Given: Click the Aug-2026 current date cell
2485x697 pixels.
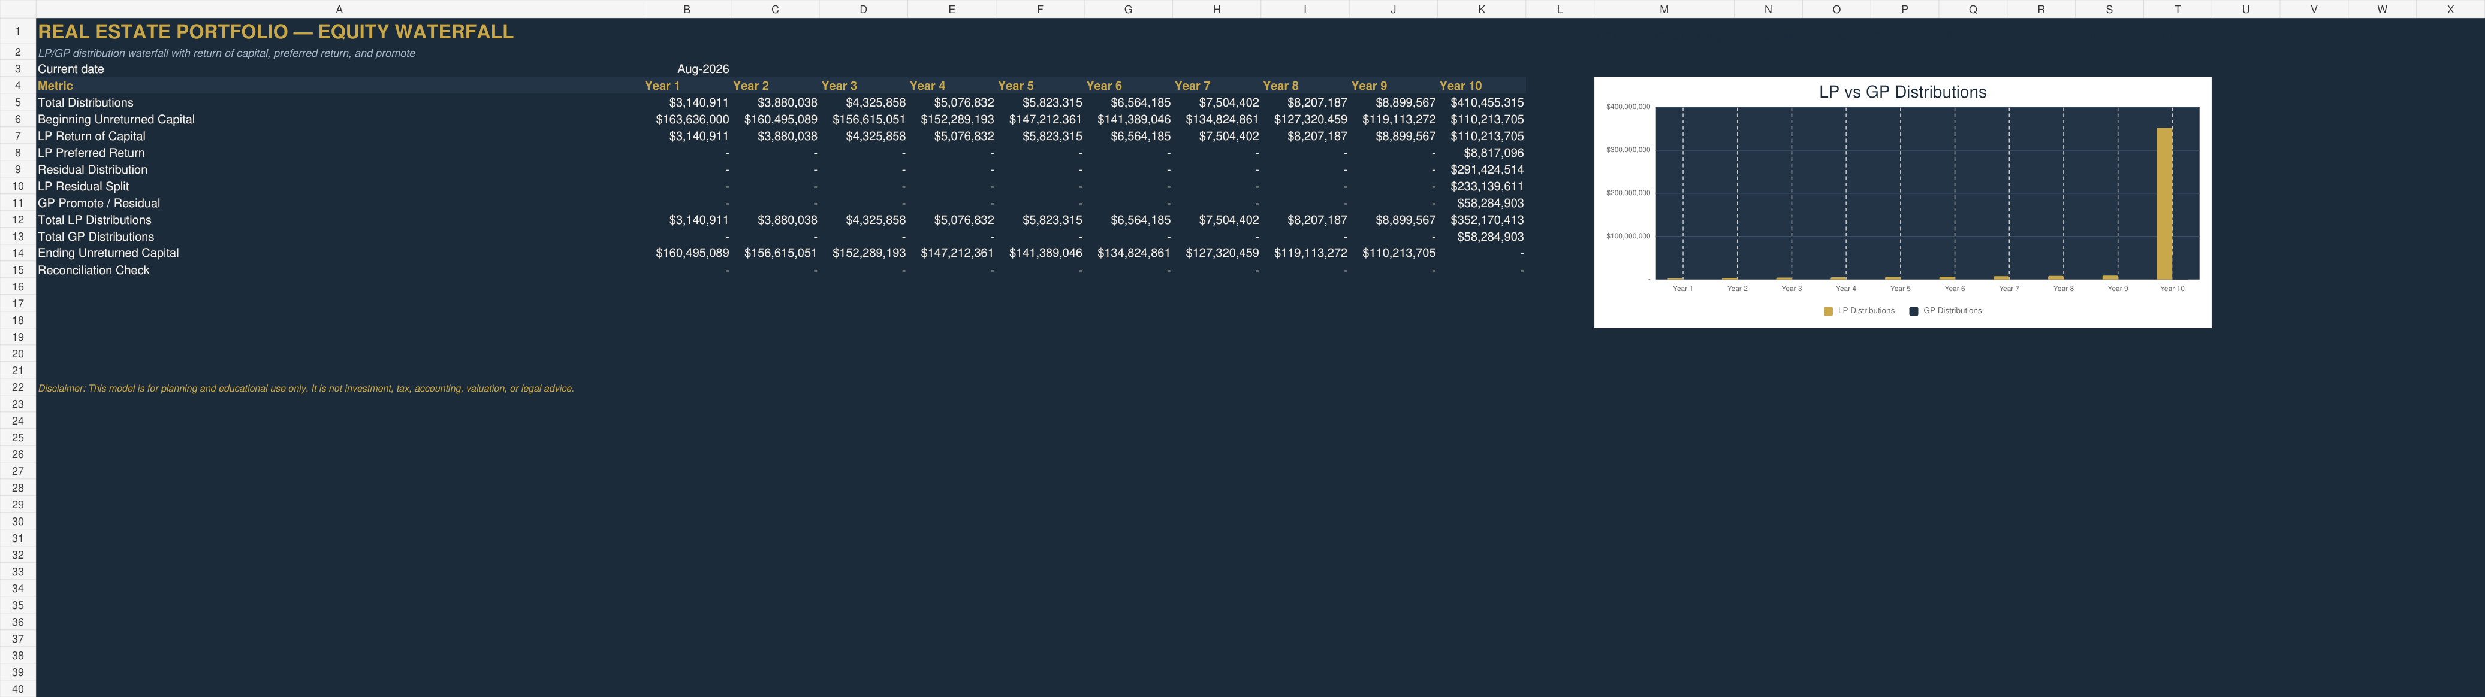Looking at the screenshot, I should pyautogui.click(x=687, y=69).
